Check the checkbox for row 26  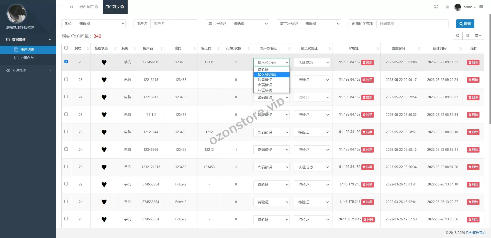(x=66, y=114)
